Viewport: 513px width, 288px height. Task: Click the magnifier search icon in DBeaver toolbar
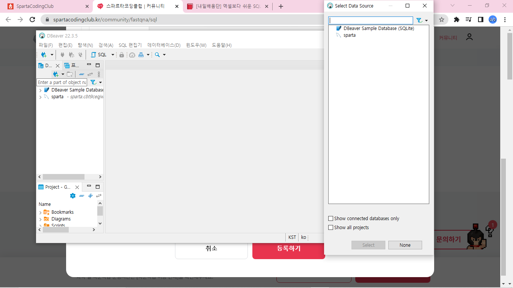click(157, 55)
